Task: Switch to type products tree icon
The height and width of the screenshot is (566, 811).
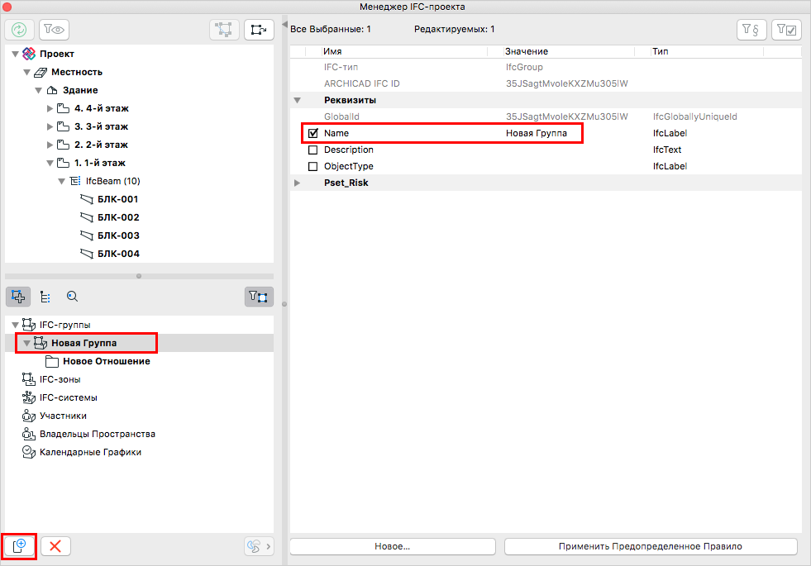Action: tap(45, 297)
